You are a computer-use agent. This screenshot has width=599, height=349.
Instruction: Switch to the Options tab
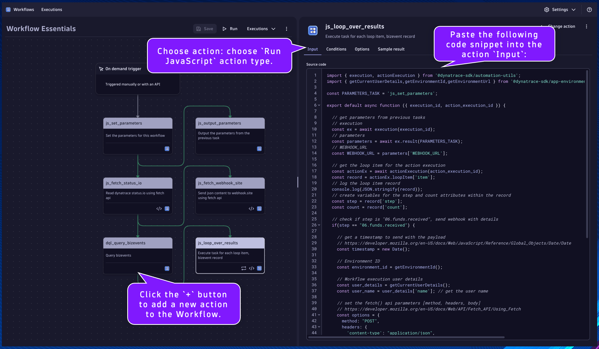tap(362, 49)
